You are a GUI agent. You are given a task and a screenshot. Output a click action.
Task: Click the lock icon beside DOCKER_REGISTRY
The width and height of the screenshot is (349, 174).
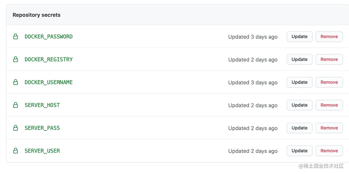(x=16, y=60)
